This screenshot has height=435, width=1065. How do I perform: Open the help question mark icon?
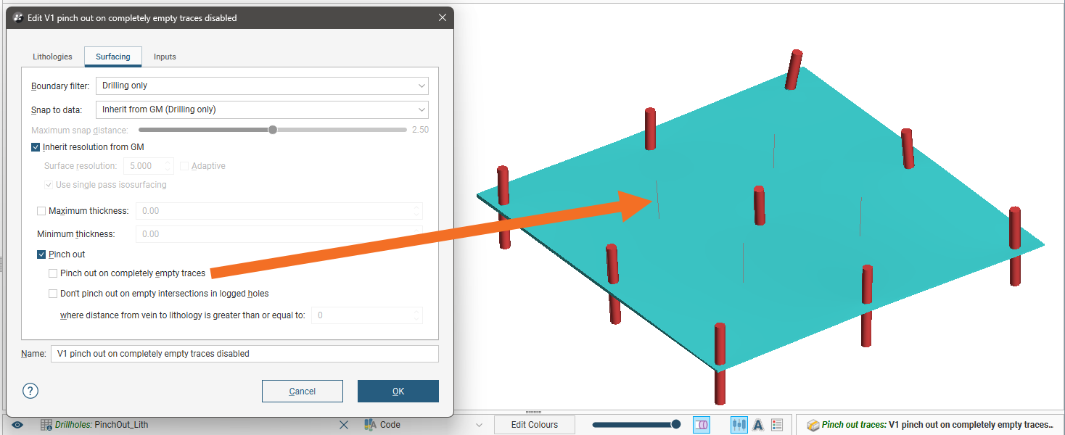(x=30, y=391)
